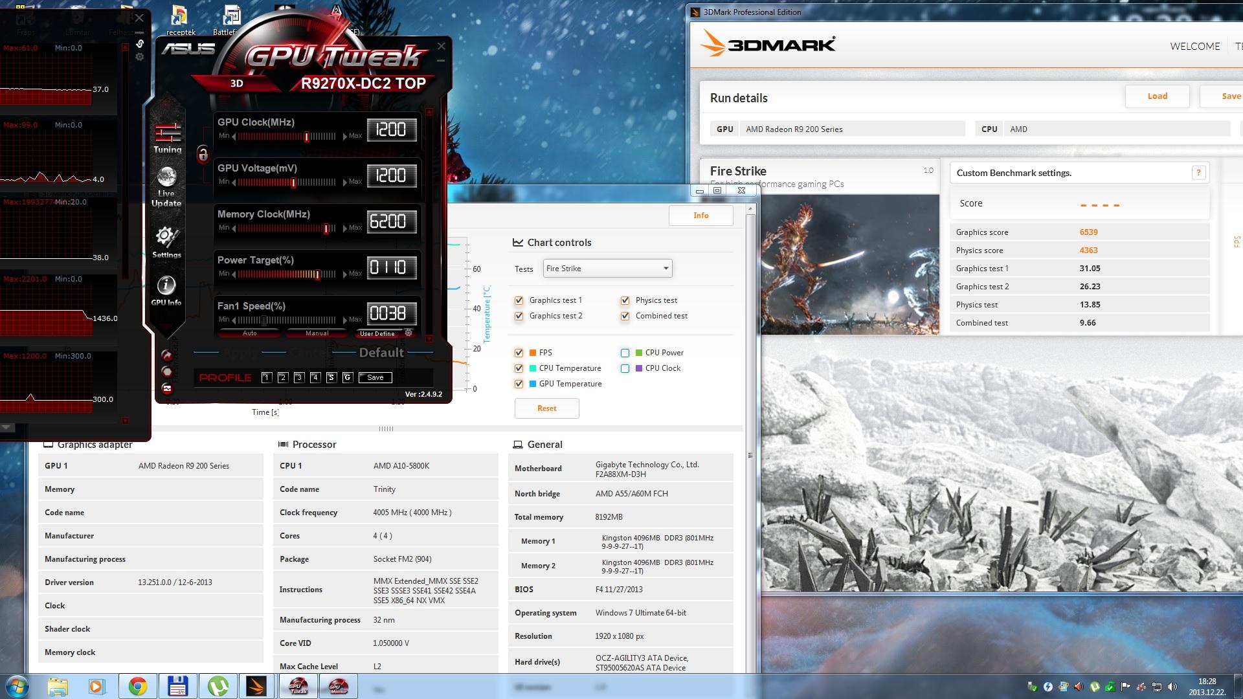1243x699 pixels.
Task: Disable the CPU Temperature chart series
Action: coord(519,368)
